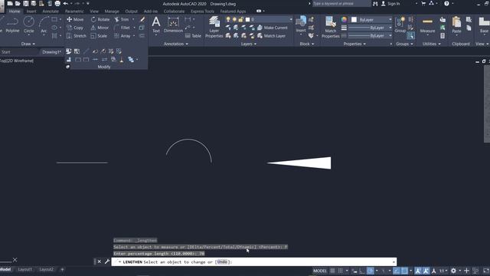Click the Fillet tool

(x=122, y=28)
